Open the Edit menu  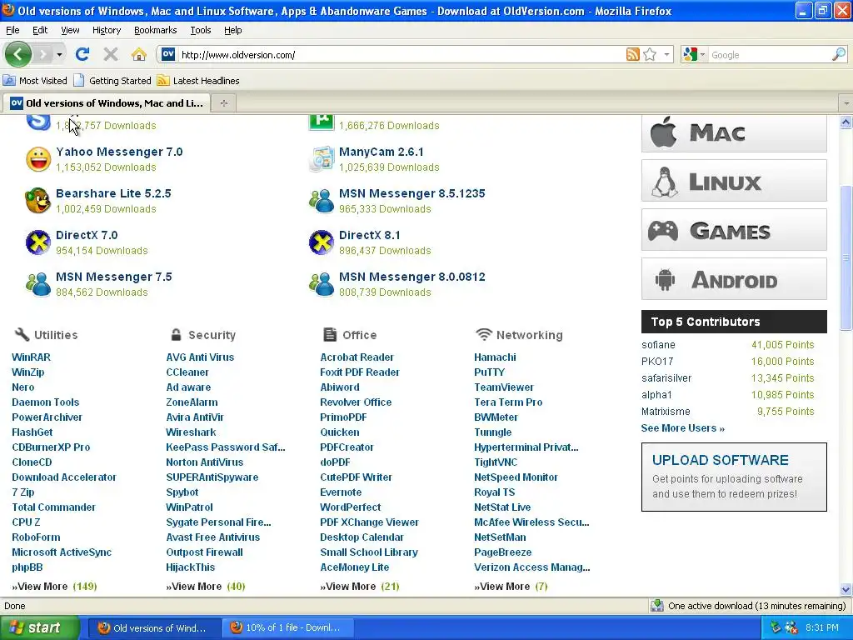(x=40, y=30)
